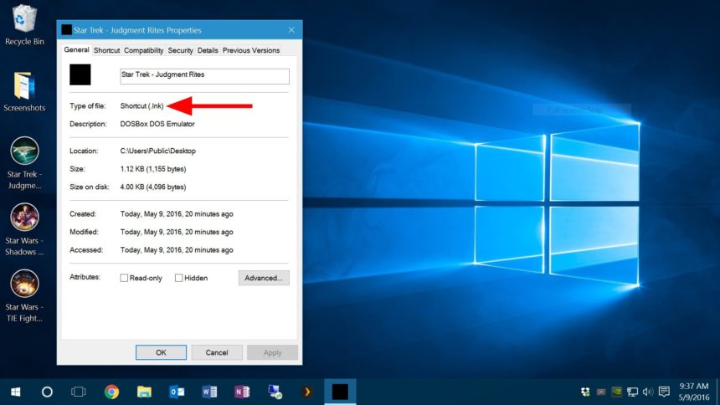The width and height of the screenshot is (720, 405).
Task: Click the Created date value
Action: [177, 214]
